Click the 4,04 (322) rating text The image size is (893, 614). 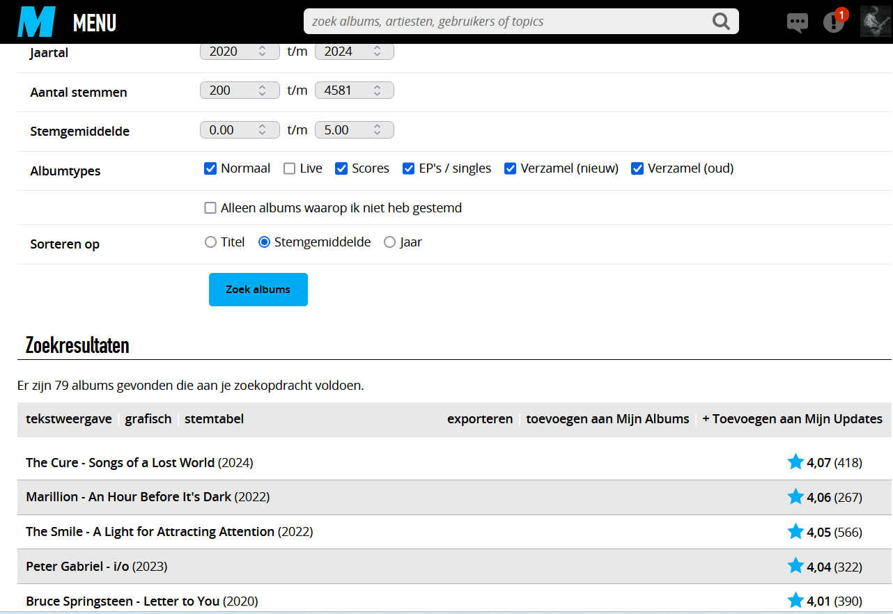(x=834, y=567)
